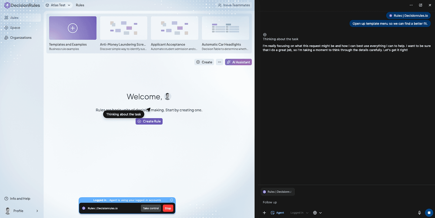Open the Applicant Acceptance template thumbnail
This screenshot has height=218, width=435.
point(174,28)
